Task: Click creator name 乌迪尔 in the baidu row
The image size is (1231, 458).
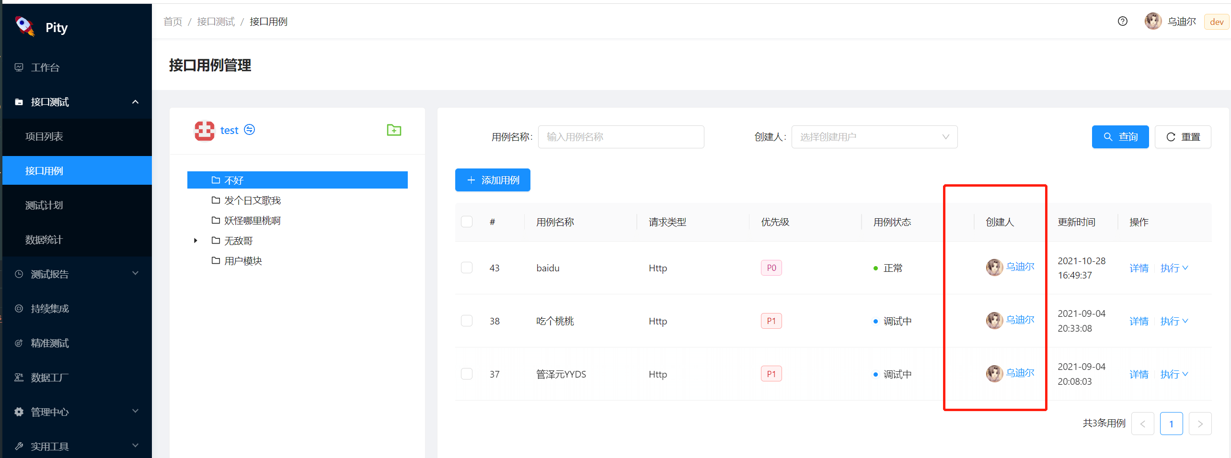Action: (x=1020, y=267)
